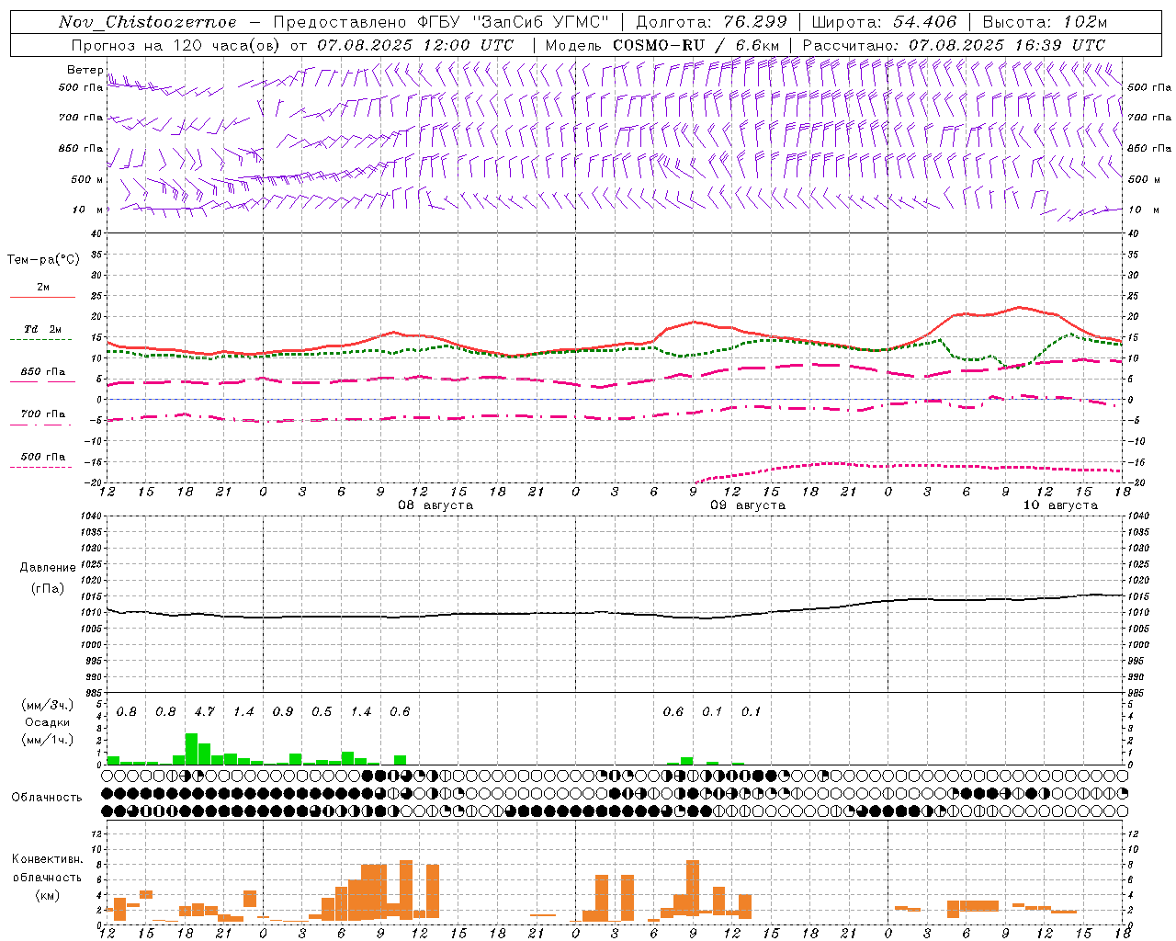
Task: Click the Высота: 102м value
Action: point(1045,22)
